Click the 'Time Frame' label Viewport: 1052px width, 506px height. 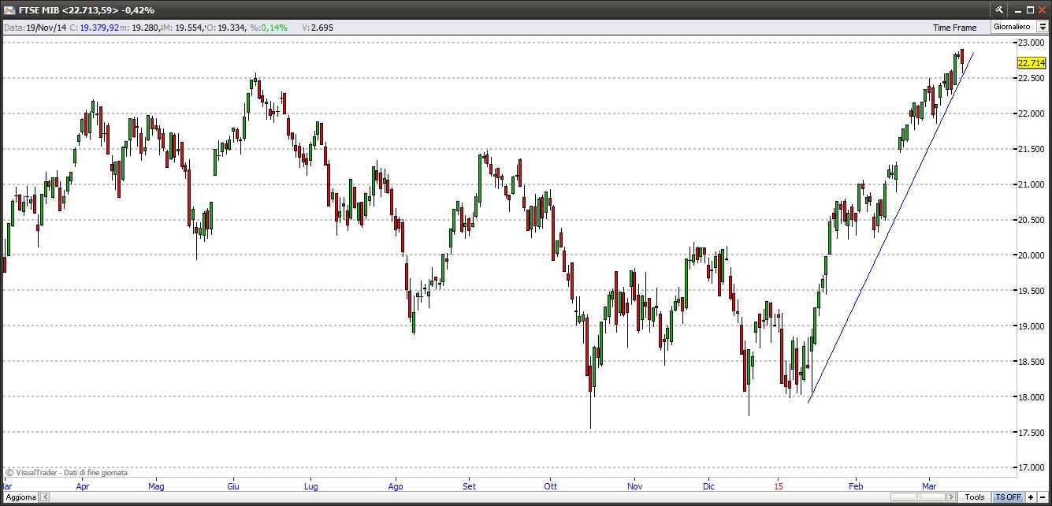coord(954,28)
